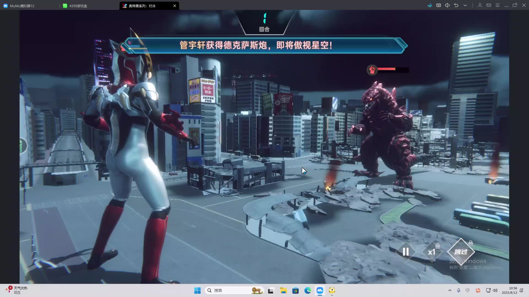
Task: Open the emulator mail messages icon
Action: point(488,5)
